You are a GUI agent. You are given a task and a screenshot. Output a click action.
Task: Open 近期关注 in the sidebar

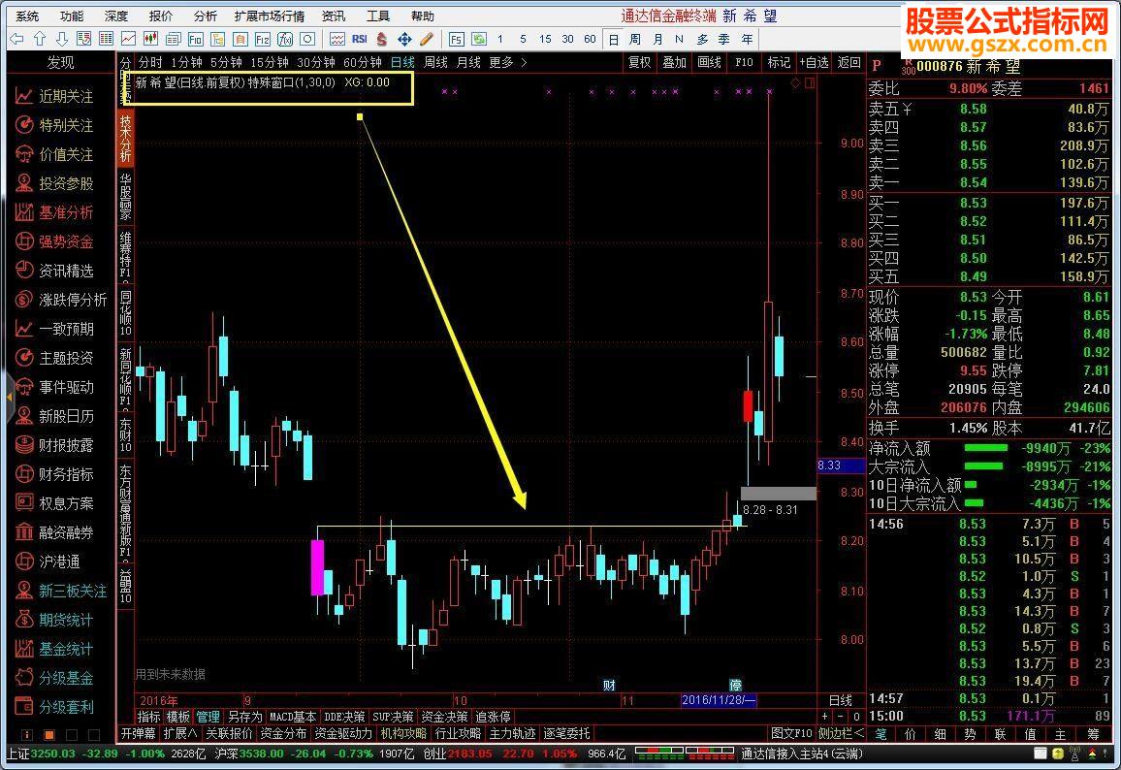55,97
